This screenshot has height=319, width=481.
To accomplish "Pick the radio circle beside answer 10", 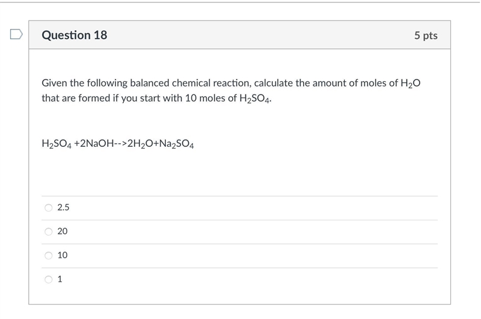I will tap(49, 255).
